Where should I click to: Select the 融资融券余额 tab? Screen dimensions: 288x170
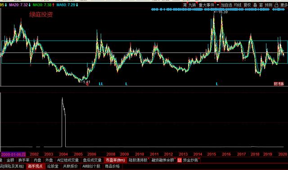coord(163,160)
